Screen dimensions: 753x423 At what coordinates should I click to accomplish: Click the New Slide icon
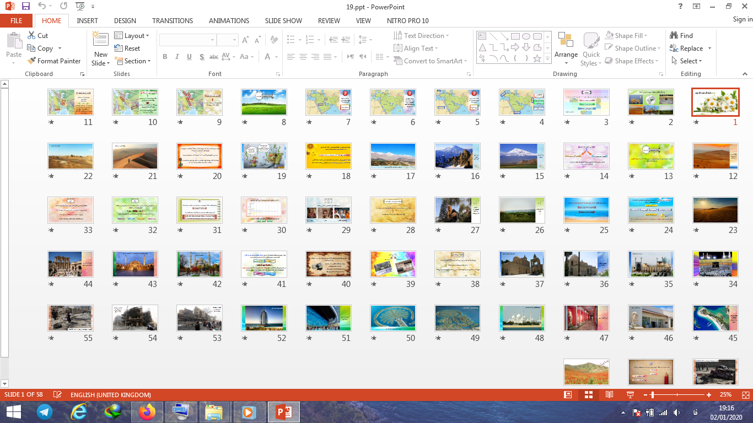[101, 40]
